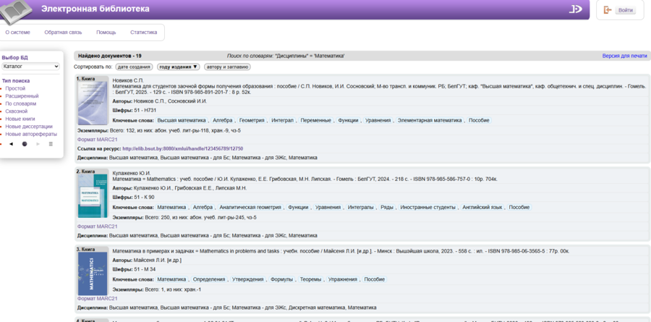This screenshot has width=651, height=322.
Task: Open the elib.bsut.by resource link
Action: tap(183, 148)
